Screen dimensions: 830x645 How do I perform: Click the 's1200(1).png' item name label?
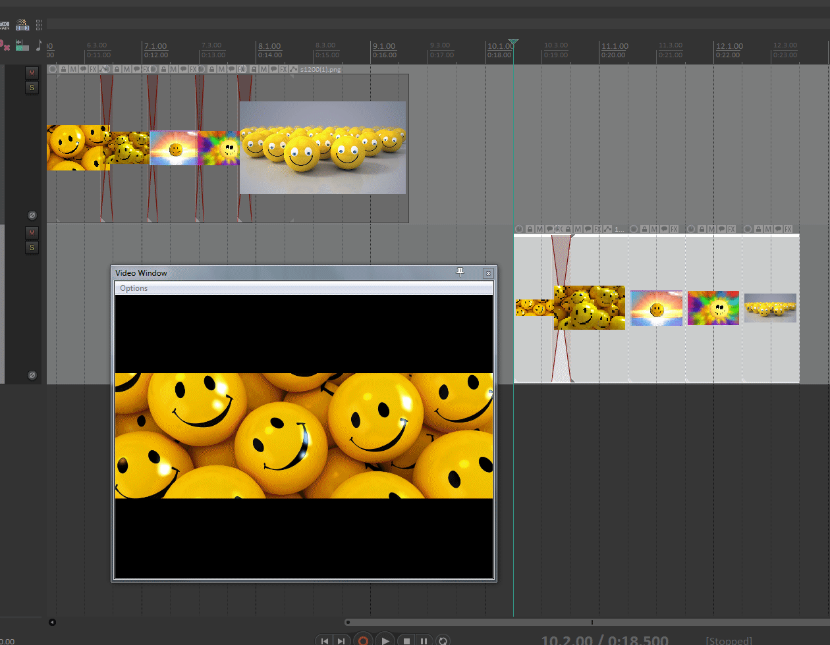click(x=320, y=69)
